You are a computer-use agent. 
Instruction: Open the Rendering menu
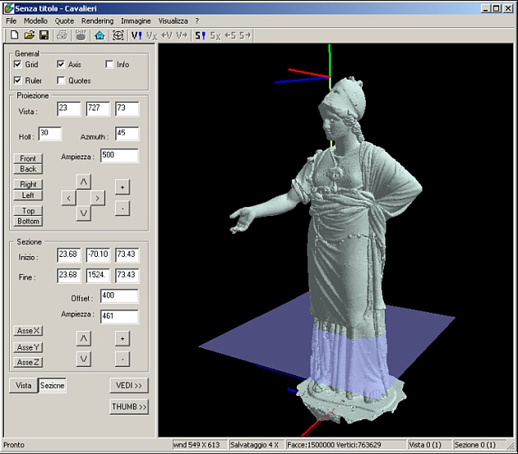[x=98, y=21]
